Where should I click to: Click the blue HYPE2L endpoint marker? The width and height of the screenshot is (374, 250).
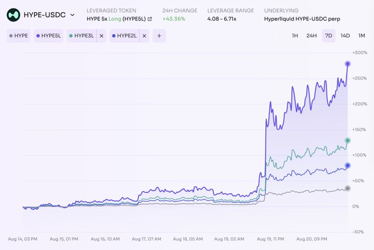[348, 165]
